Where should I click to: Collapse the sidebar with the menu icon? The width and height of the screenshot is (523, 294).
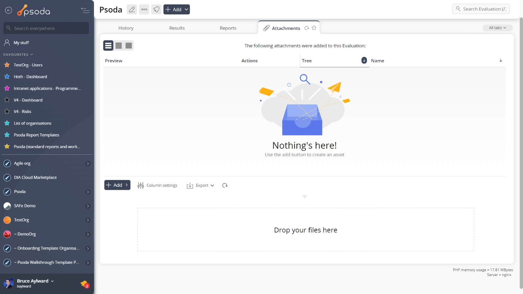pos(85,11)
